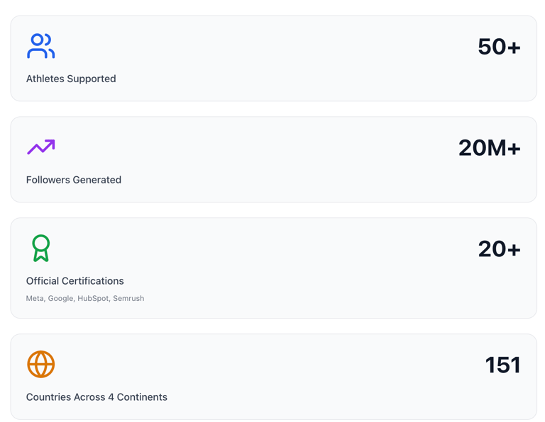
Task: Click the green award ribbon icon
Action: tap(40, 249)
